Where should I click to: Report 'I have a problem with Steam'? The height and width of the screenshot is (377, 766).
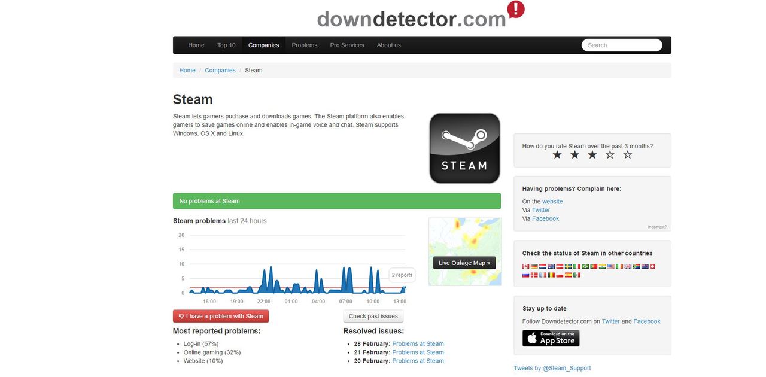pos(221,316)
